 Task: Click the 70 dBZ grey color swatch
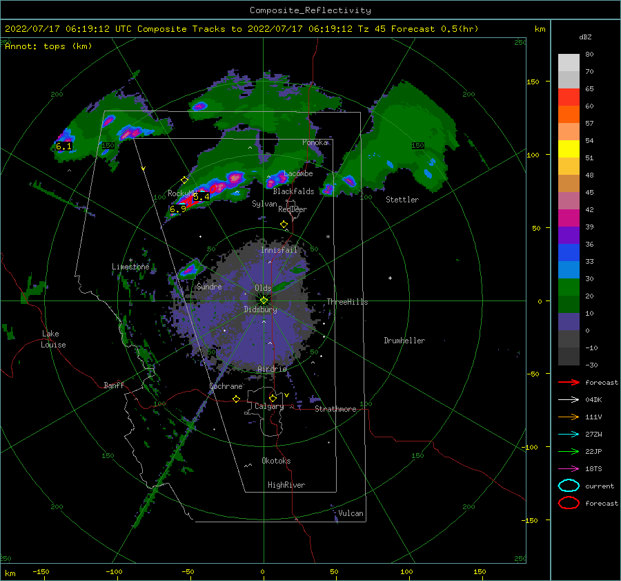pos(569,79)
